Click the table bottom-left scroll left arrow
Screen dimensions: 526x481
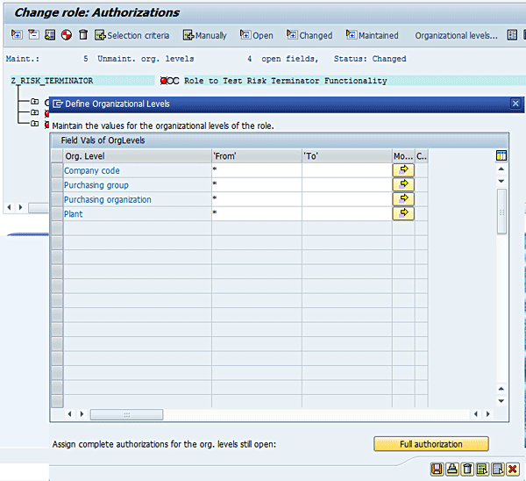click(x=69, y=414)
